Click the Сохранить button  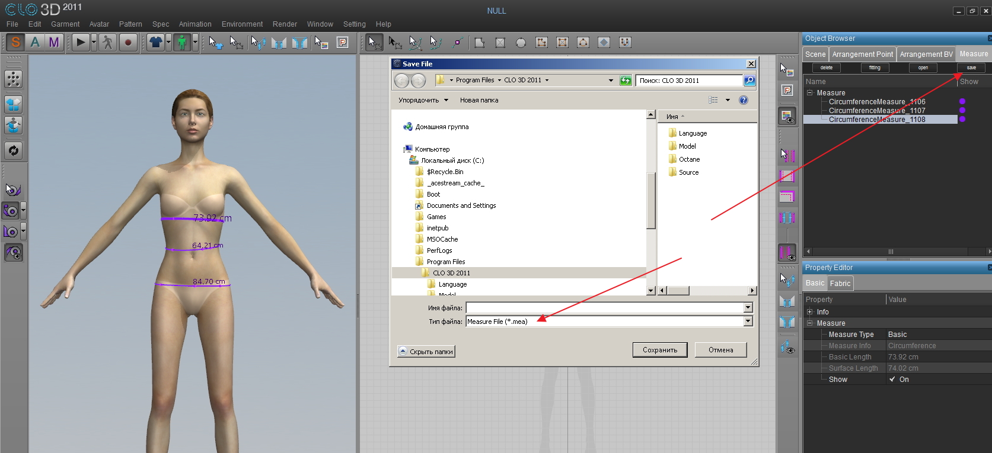point(660,350)
